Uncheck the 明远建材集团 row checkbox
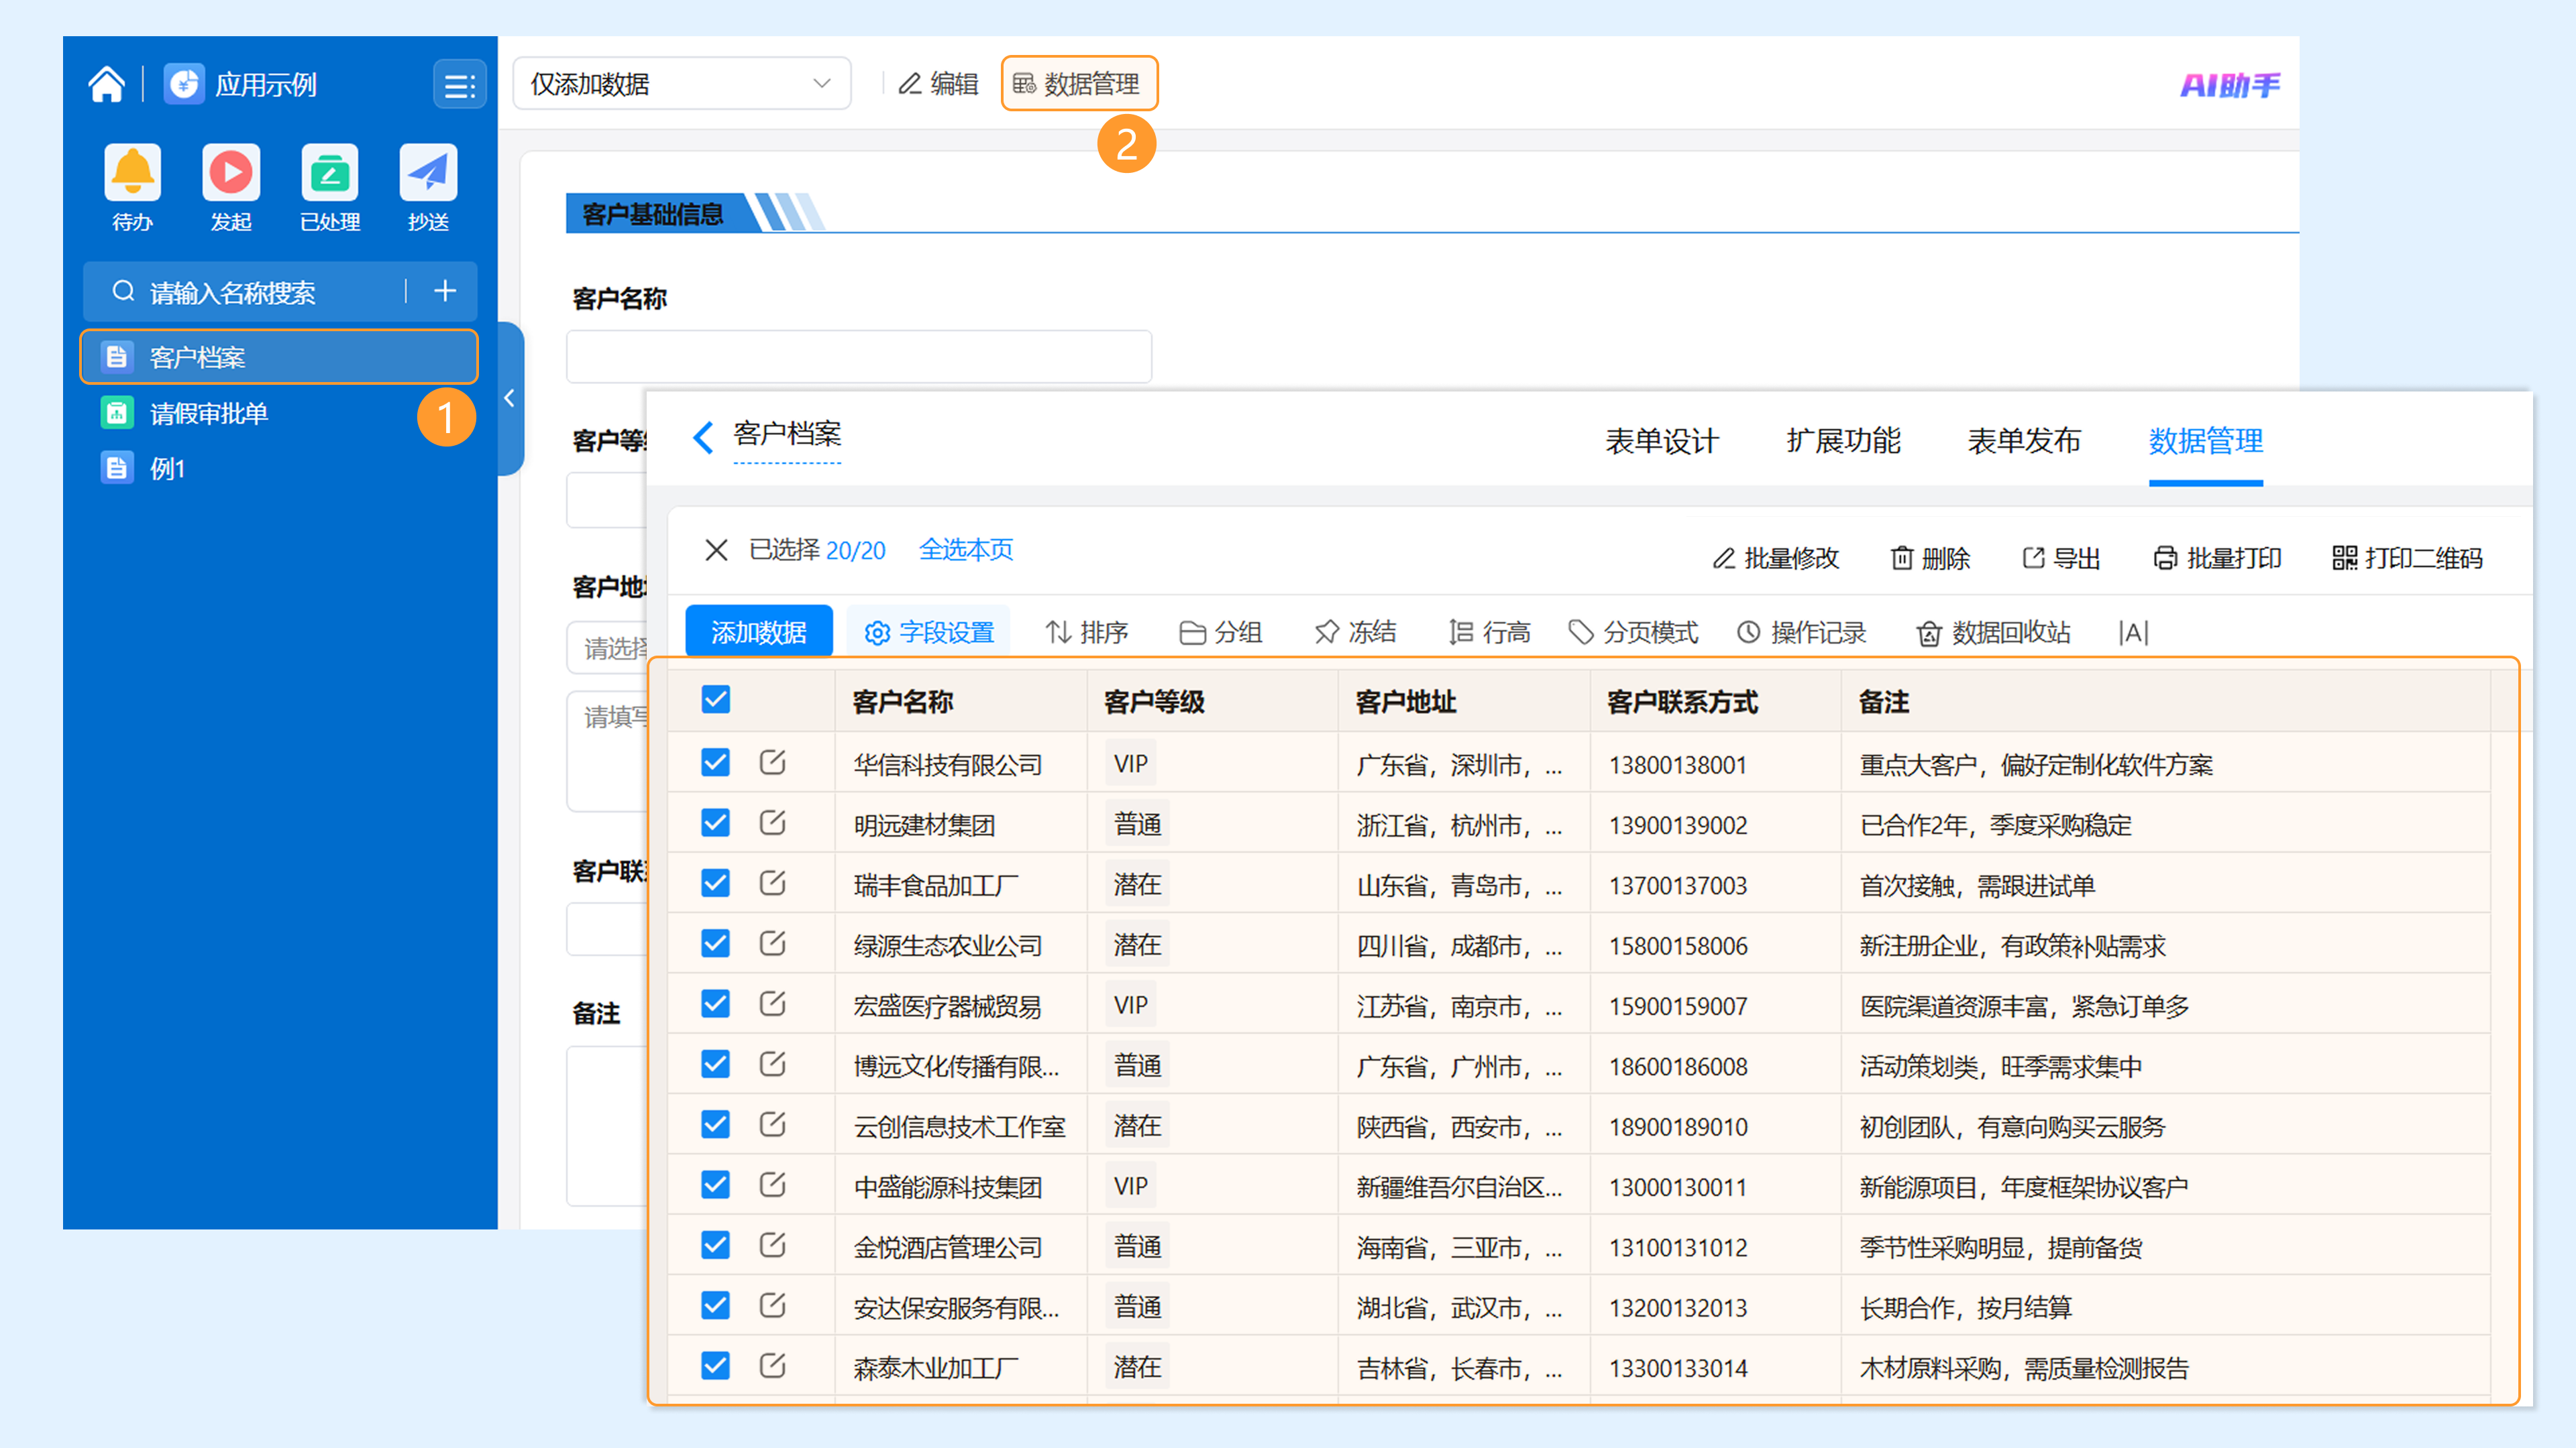The image size is (2576, 1448). [716, 823]
